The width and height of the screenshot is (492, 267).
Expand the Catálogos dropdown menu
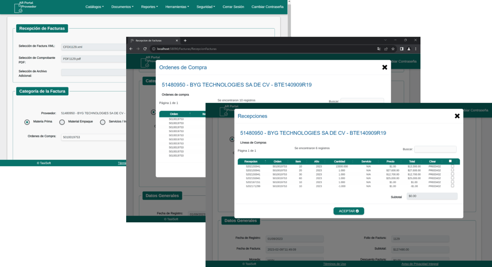94,7
